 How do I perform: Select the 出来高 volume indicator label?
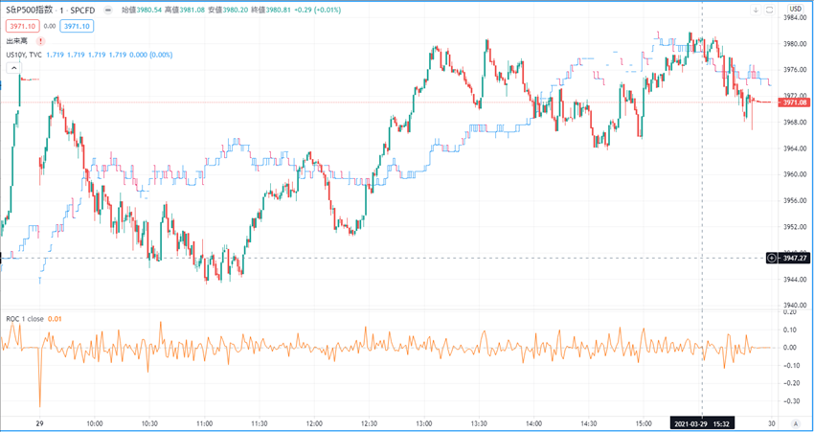point(16,41)
